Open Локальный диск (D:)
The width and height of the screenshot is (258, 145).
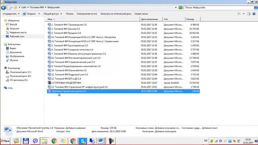[21, 76]
